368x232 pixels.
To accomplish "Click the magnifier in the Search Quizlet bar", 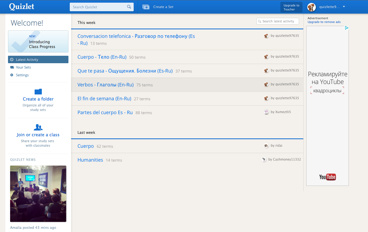I will pos(129,7).
